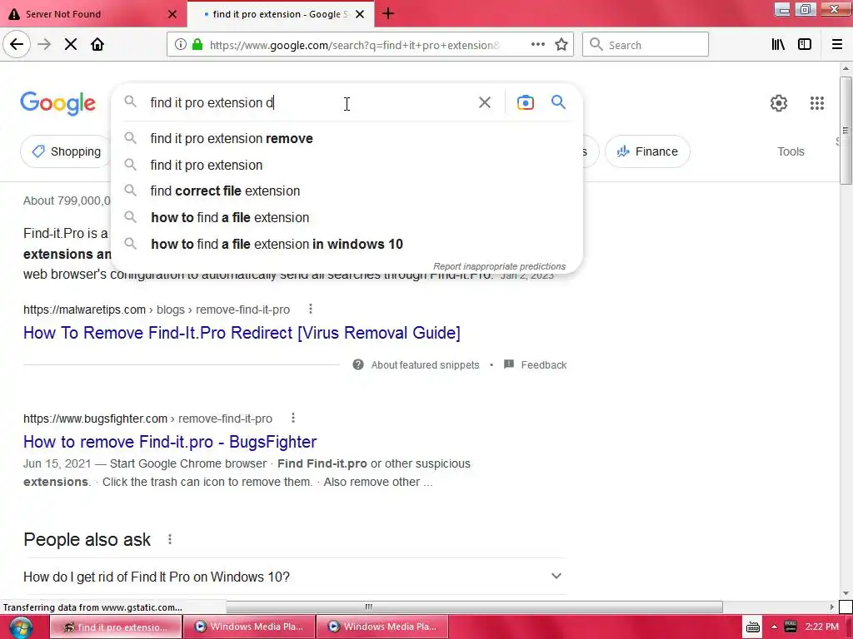Screen dimensions: 853x639
Task: Open the on-screen keyboard tray icon
Action: [x=753, y=627]
